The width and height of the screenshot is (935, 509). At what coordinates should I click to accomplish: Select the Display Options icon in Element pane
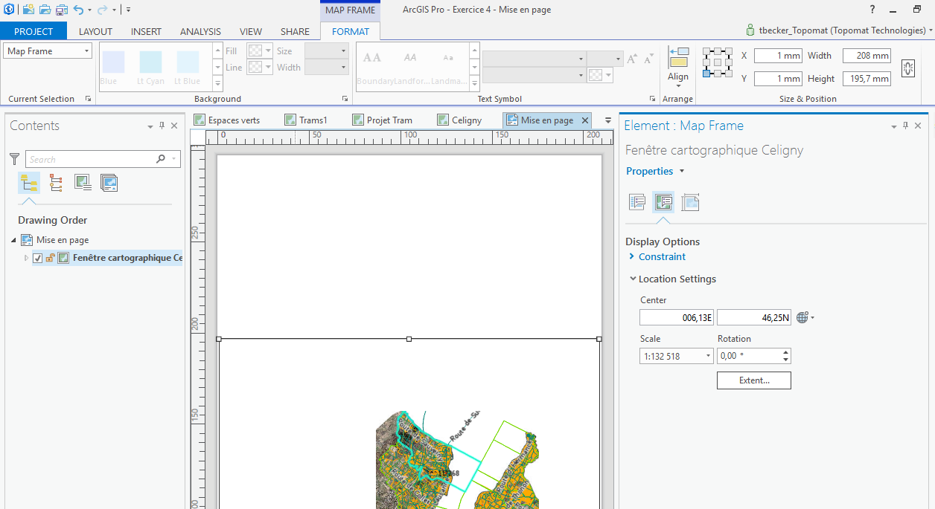point(663,201)
